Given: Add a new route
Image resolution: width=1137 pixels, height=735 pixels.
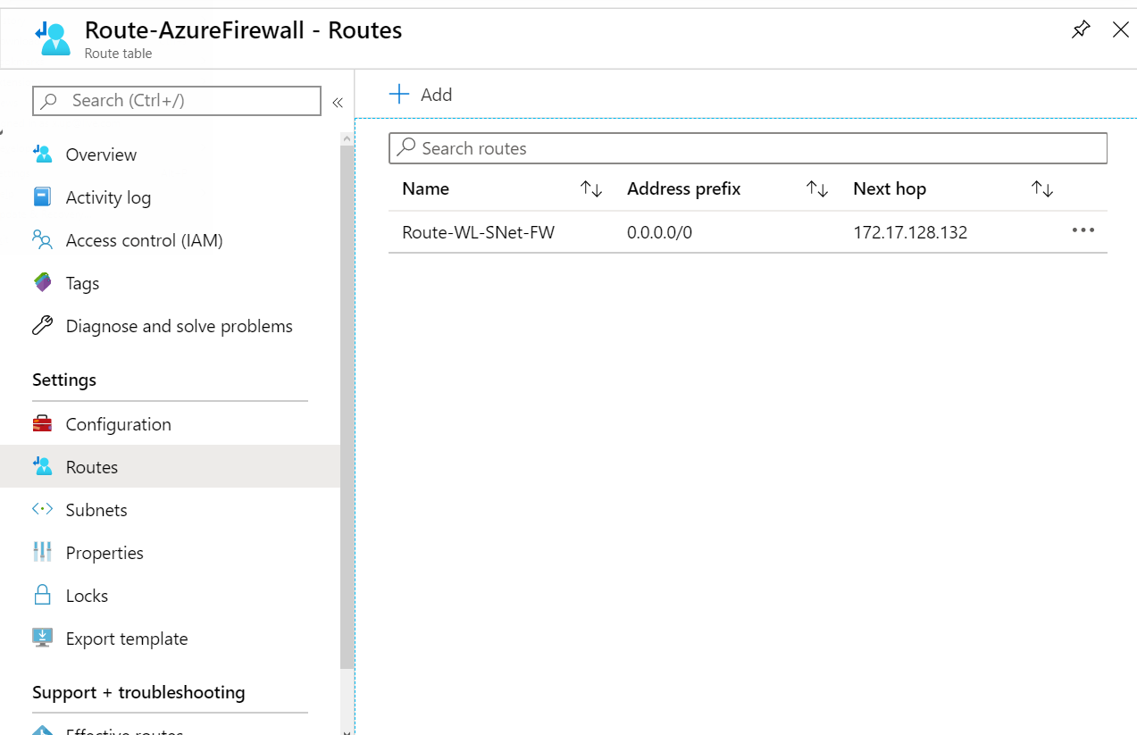Looking at the screenshot, I should 421,94.
